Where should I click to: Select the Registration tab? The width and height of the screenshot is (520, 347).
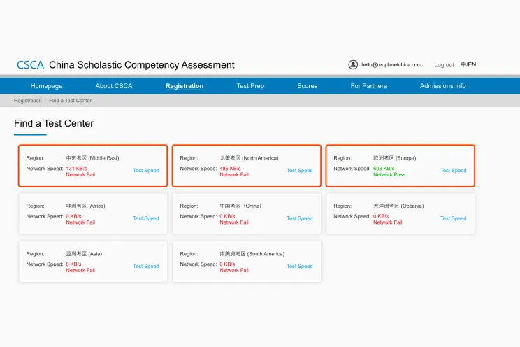(x=185, y=86)
